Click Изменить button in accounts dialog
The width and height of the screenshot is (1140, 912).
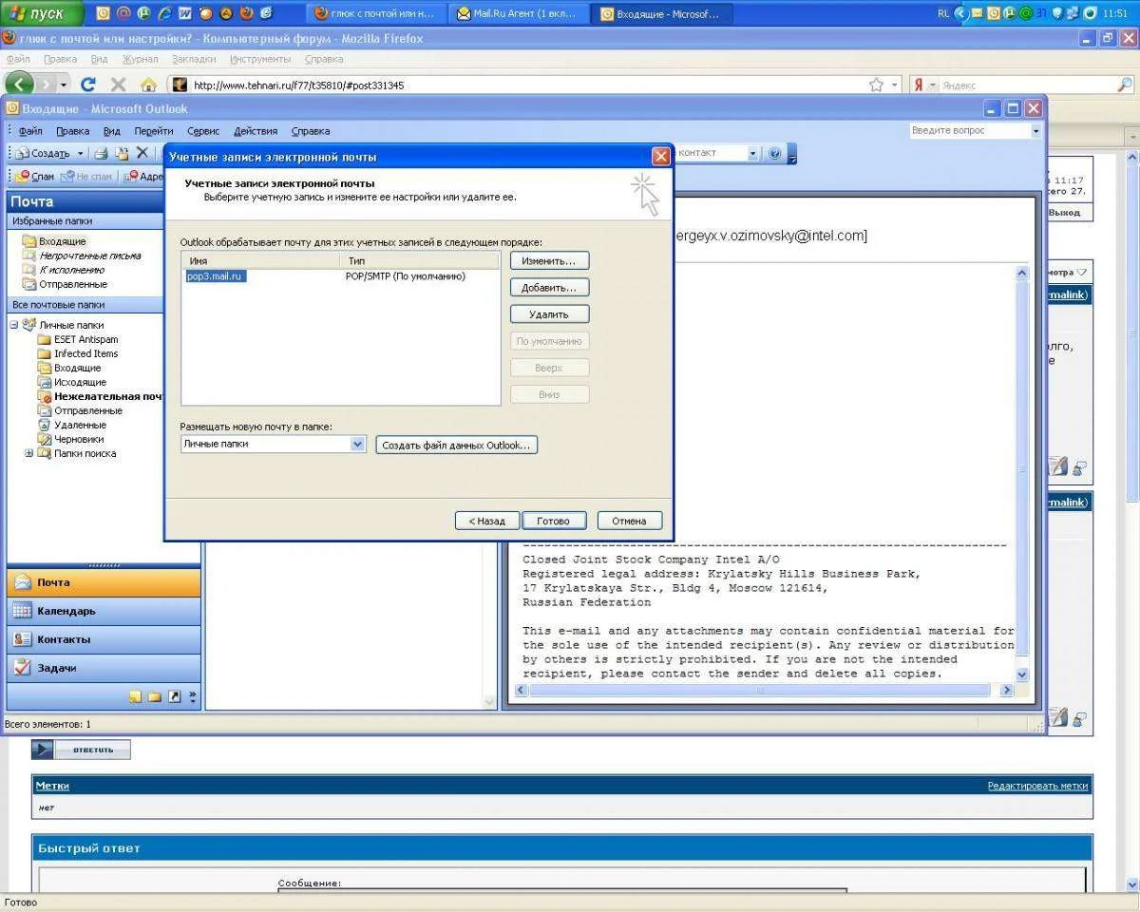tap(549, 260)
